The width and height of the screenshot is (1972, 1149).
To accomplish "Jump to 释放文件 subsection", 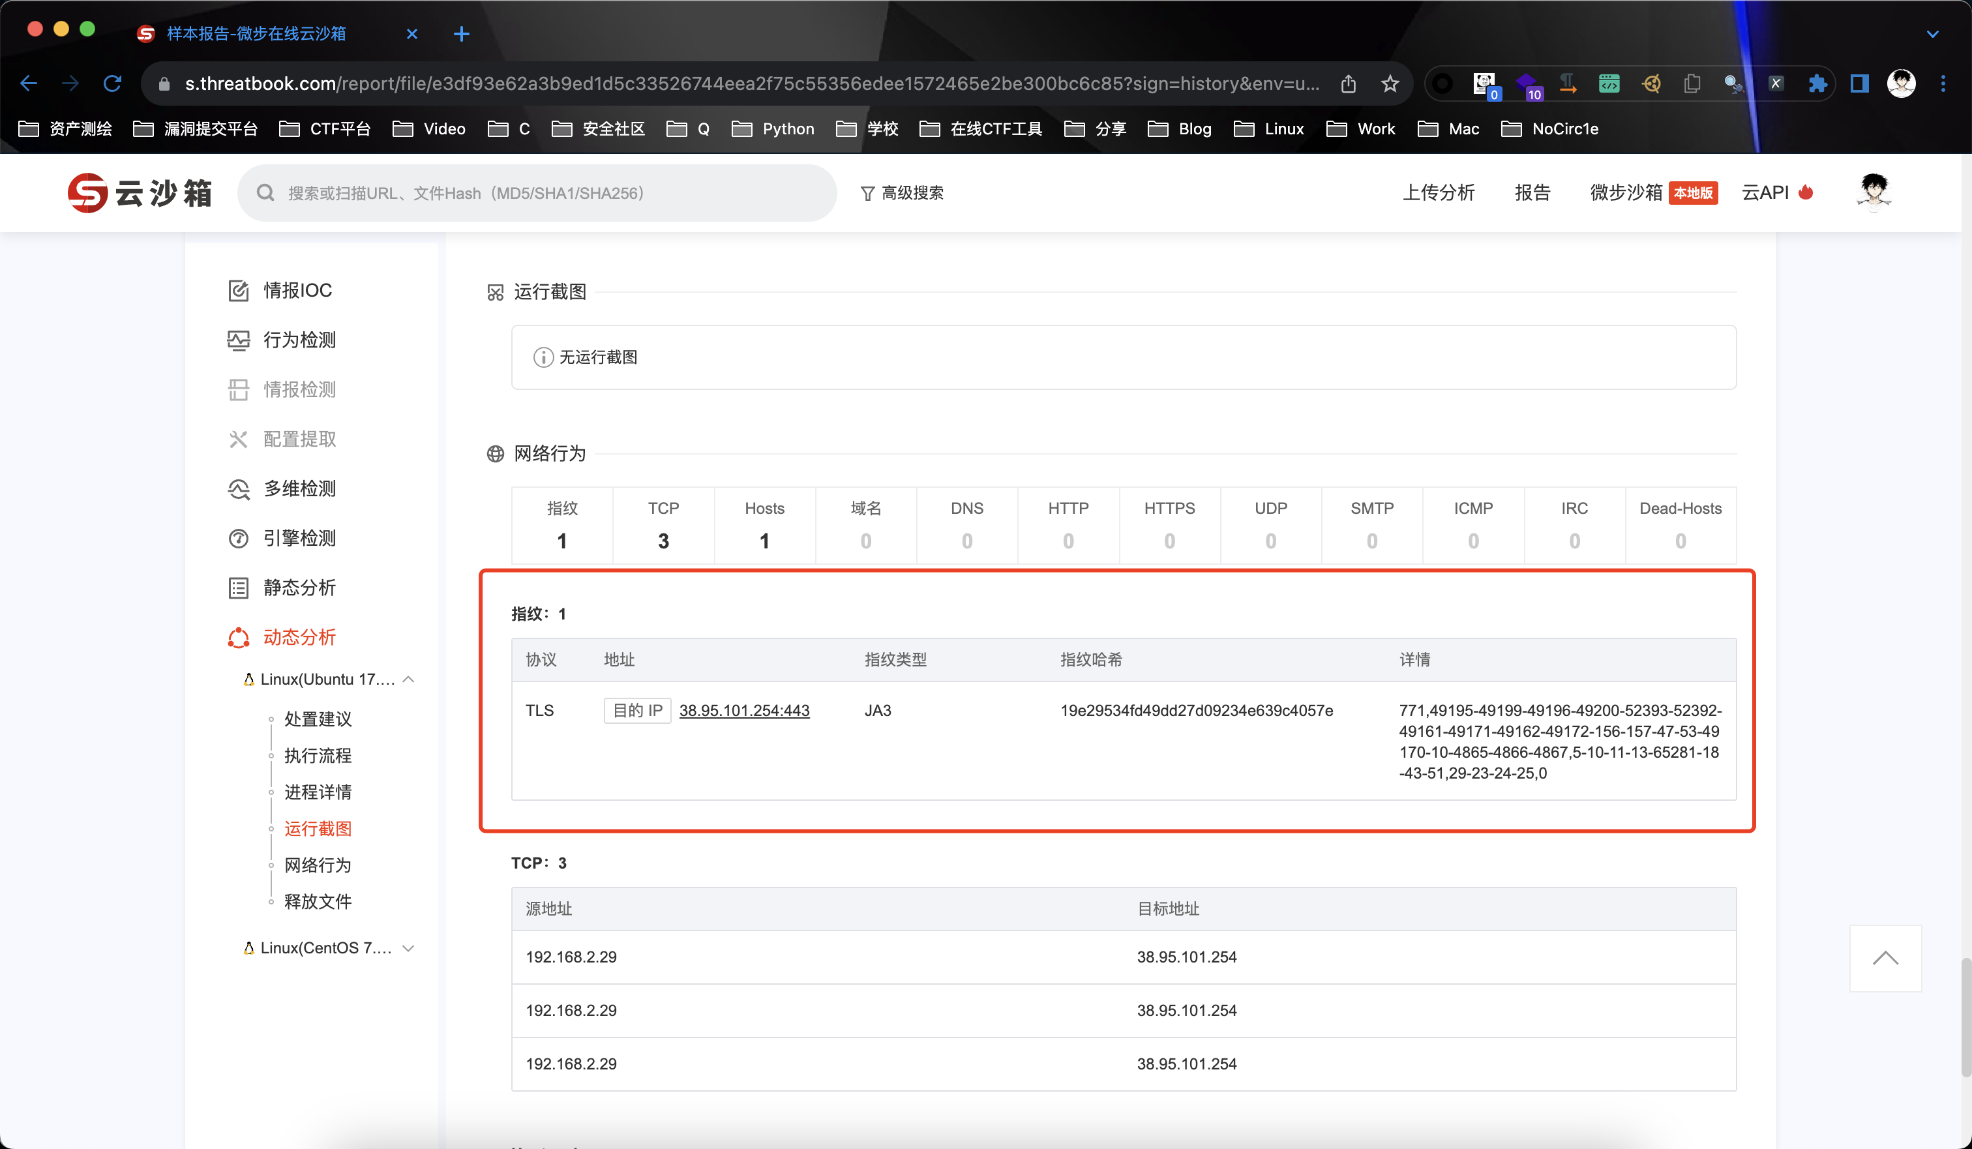I will coord(318,901).
